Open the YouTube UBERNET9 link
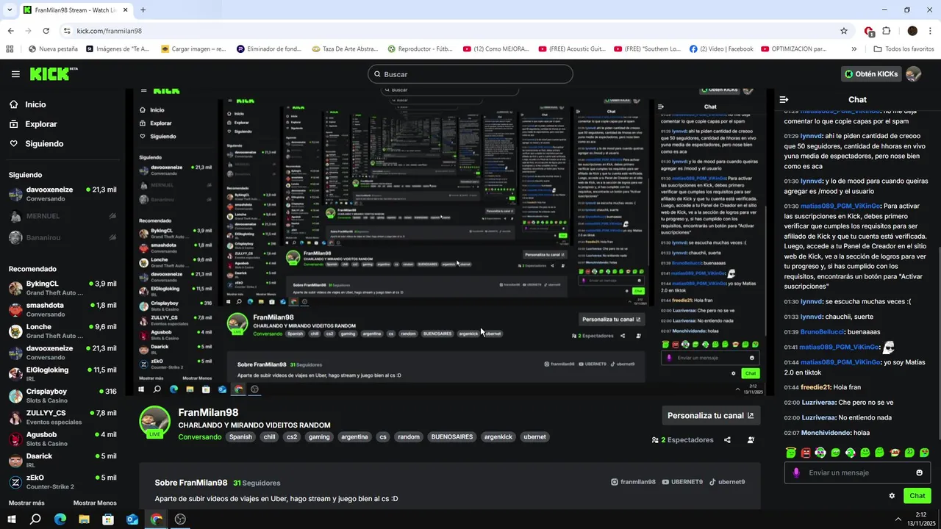Viewport: 941px width, 529px height. 682,482
